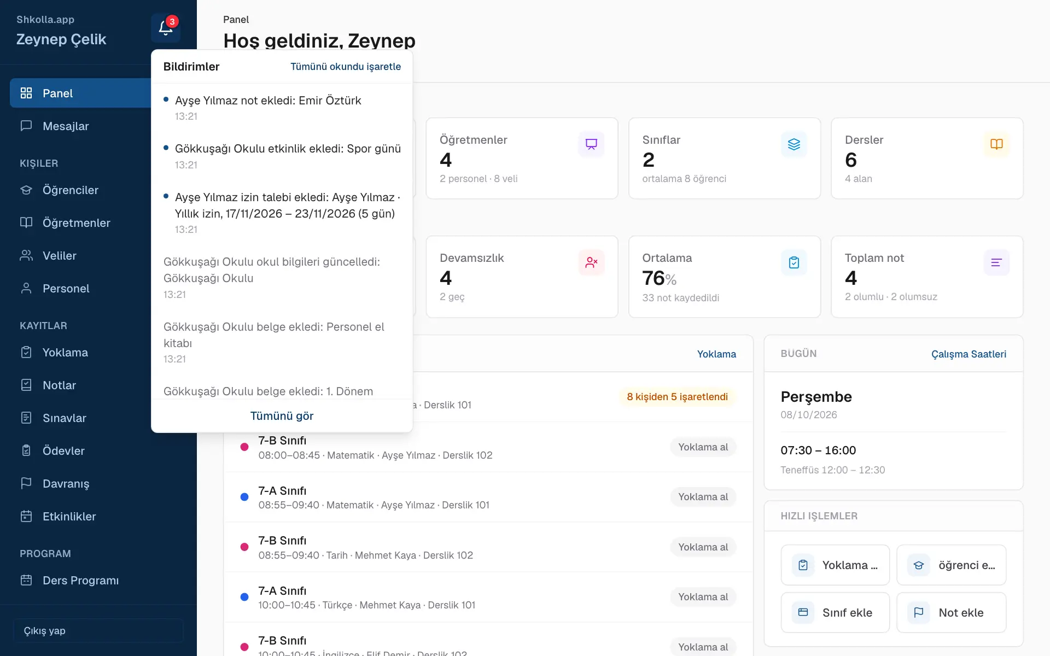Click the Toplam not card lines icon
The height and width of the screenshot is (656, 1050).
pos(996,262)
